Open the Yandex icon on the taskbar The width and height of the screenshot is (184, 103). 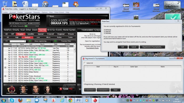click(54, 100)
